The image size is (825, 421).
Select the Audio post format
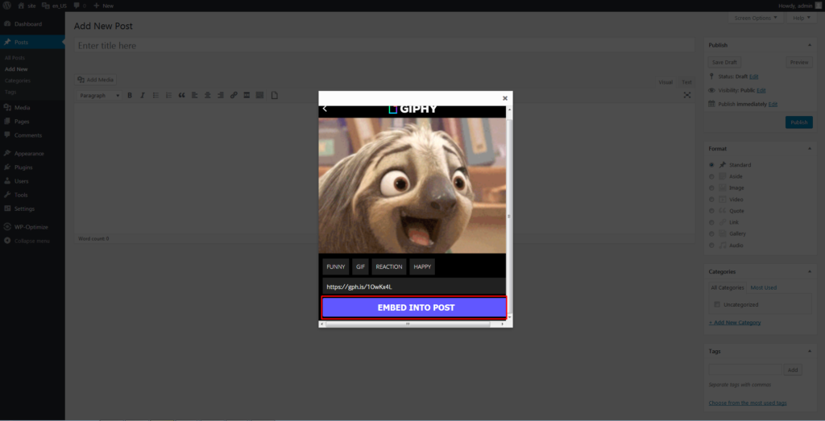pyautogui.click(x=711, y=245)
